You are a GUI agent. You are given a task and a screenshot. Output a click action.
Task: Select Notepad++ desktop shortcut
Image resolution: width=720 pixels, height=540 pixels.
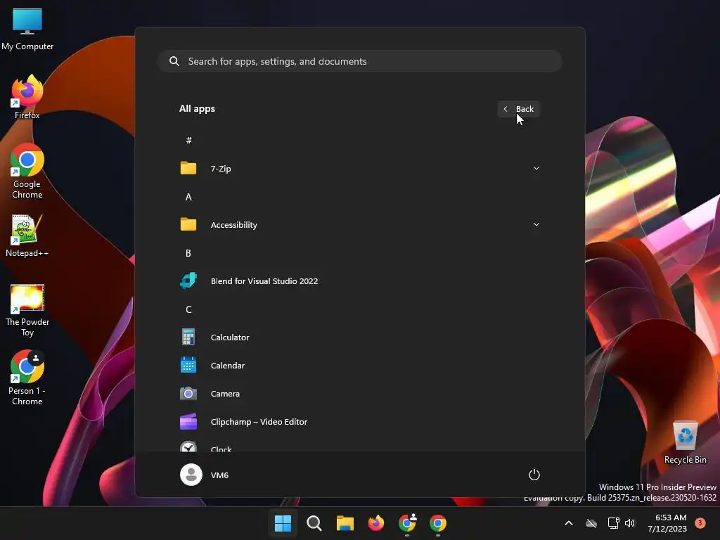coord(27,236)
